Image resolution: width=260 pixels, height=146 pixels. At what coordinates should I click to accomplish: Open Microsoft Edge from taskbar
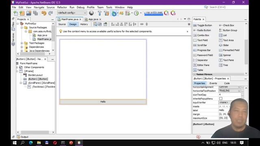(31, 143)
